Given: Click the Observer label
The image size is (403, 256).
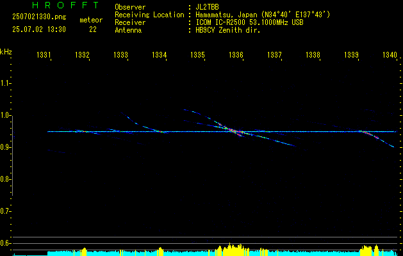Looking at the screenshot, I should pos(130,7).
